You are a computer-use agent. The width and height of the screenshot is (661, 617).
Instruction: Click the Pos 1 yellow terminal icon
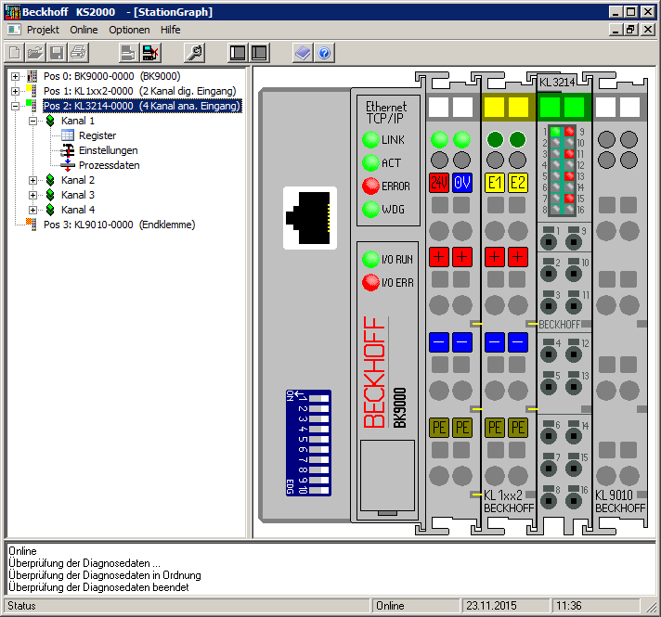click(32, 91)
